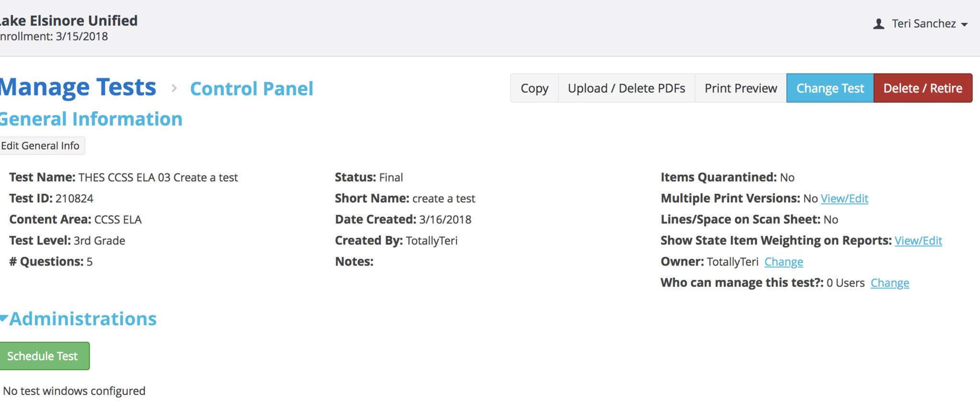Click the breadcrumb chevron separator arrow
Image resolution: width=980 pixels, height=405 pixels.
pyautogui.click(x=174, y=88)
